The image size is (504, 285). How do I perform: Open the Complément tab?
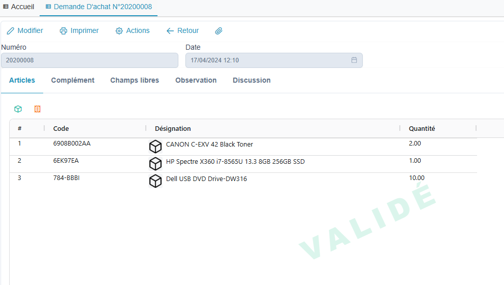coord(73,80)
